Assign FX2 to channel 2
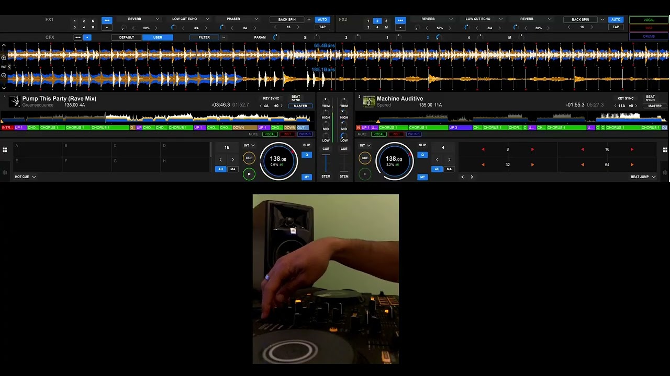This screenshot has height=376, width=670. click(377, 21)
